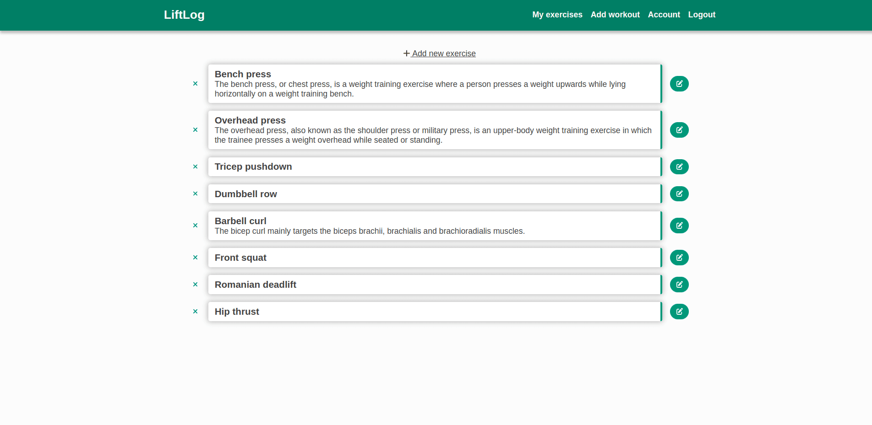Log out via Logout link
872x425 pixels.
tap(702, 15)
